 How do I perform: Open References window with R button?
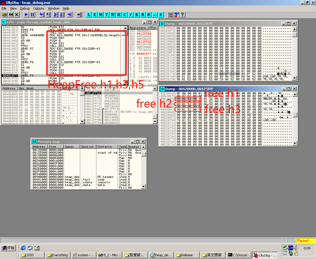point(149,14)
